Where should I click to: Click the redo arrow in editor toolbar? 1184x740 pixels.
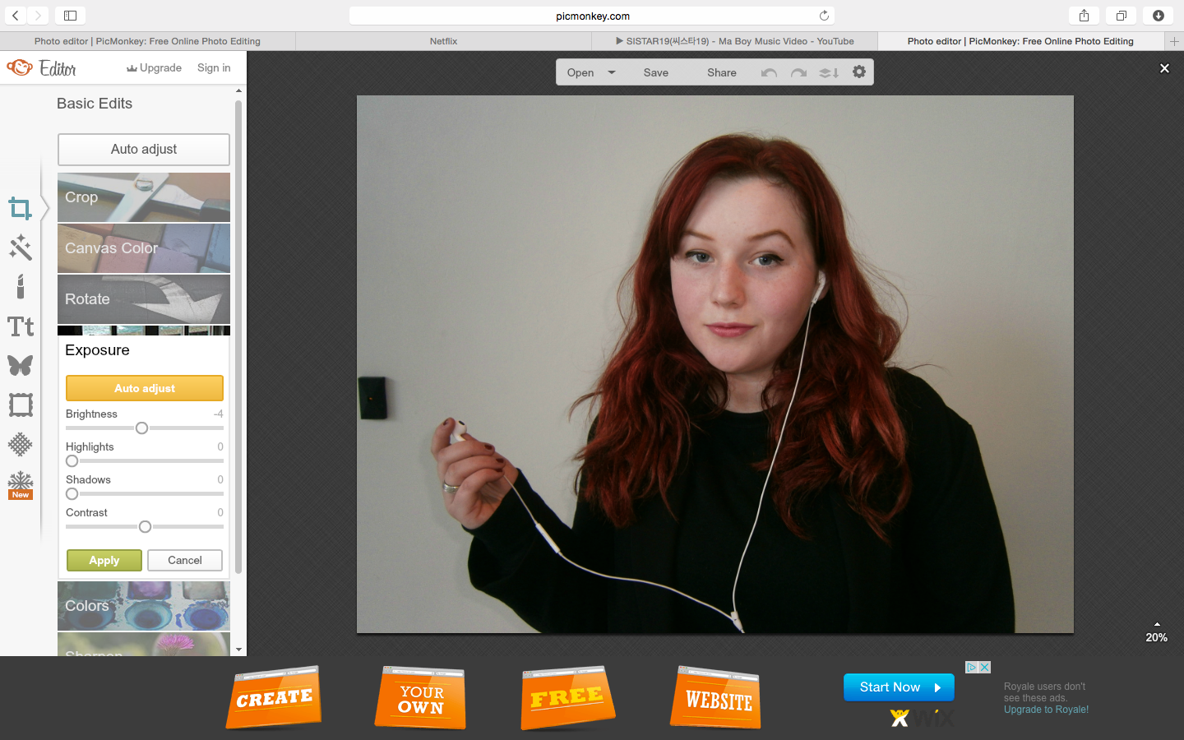[x=798, y=72]
